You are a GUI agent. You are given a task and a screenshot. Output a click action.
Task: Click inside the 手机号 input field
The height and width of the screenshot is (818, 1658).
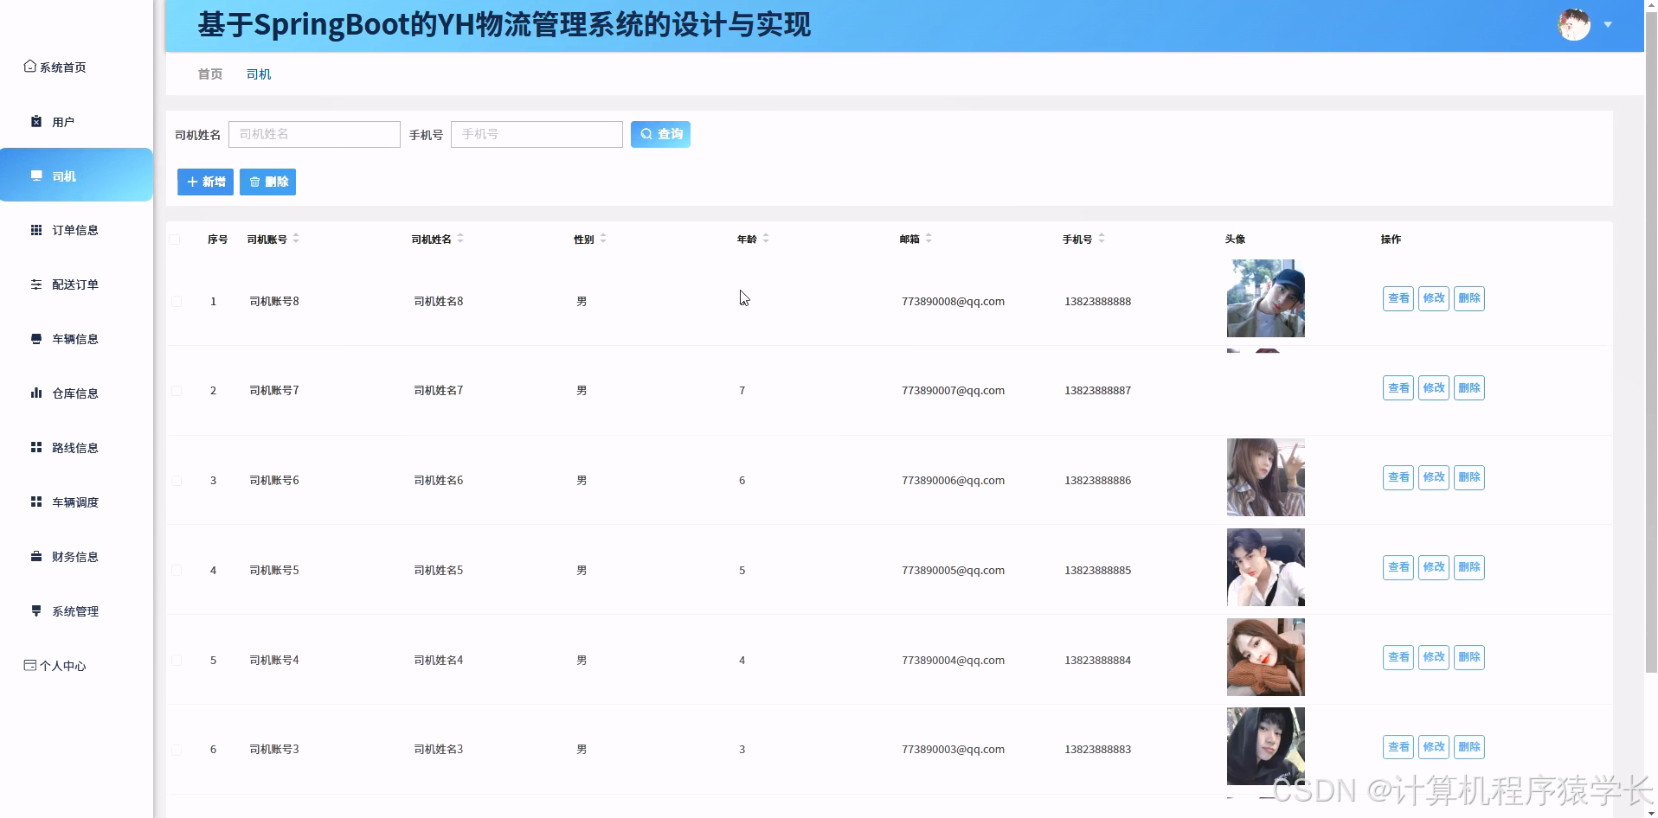click(x=537, y=134)
